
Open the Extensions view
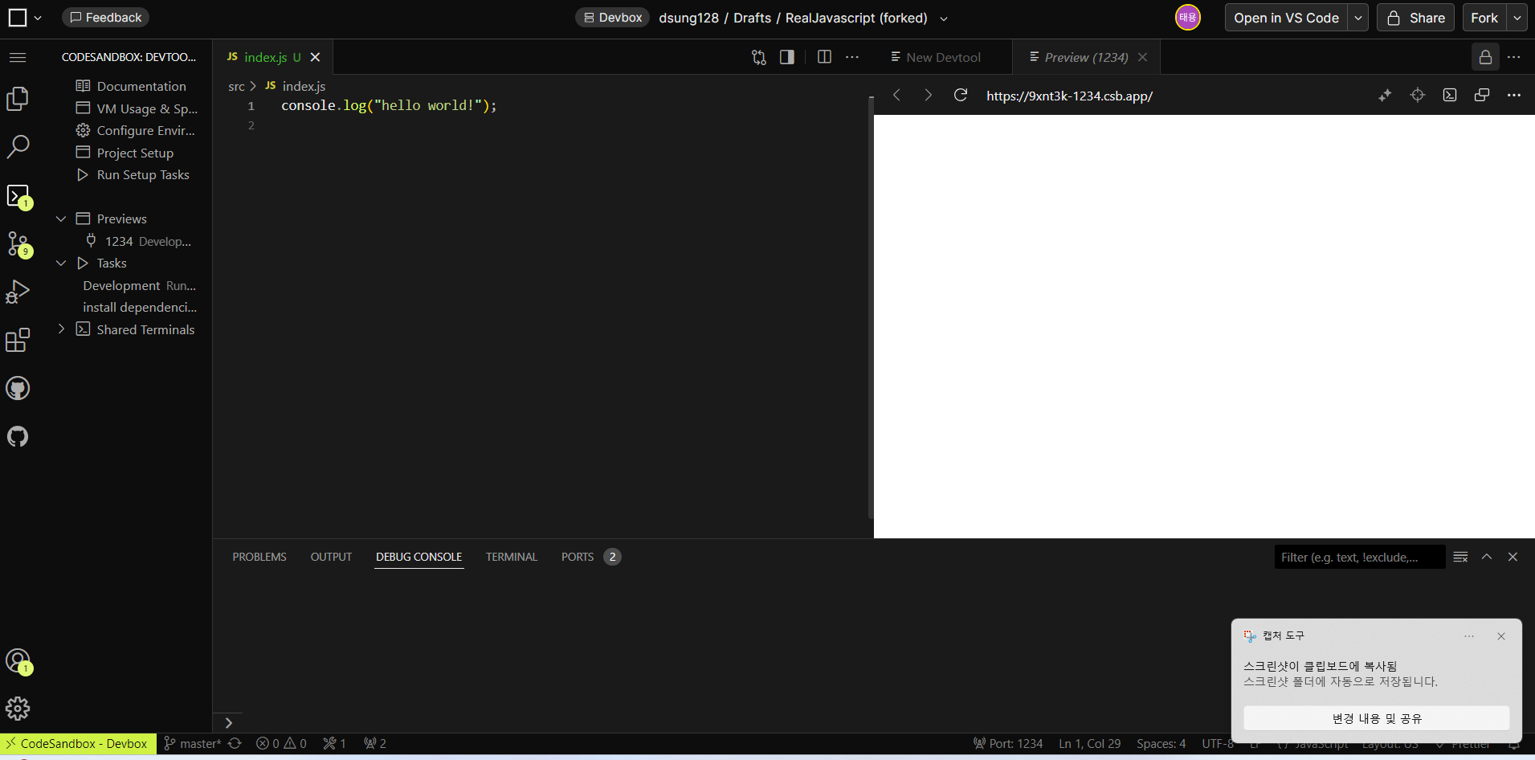(x=18, y=340)
